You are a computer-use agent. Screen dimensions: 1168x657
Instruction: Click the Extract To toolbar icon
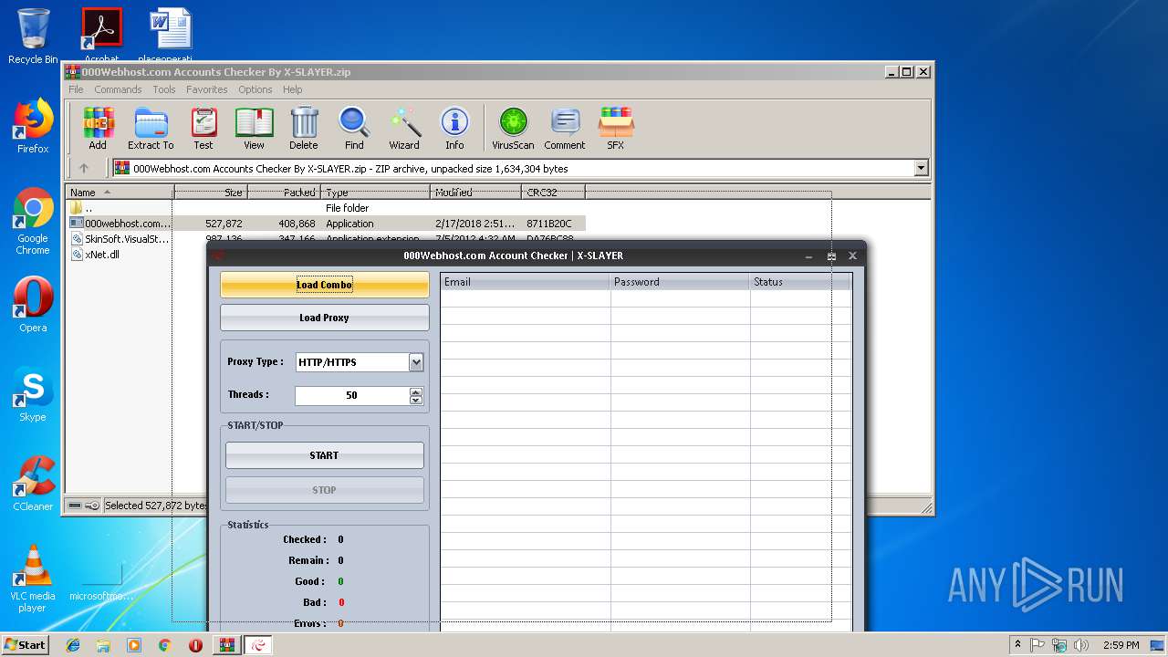tap(151, 128)
